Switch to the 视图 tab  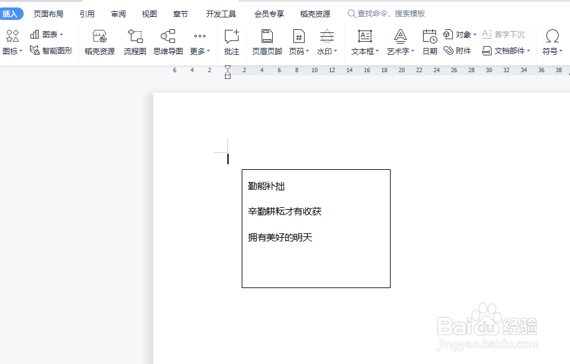150,14
